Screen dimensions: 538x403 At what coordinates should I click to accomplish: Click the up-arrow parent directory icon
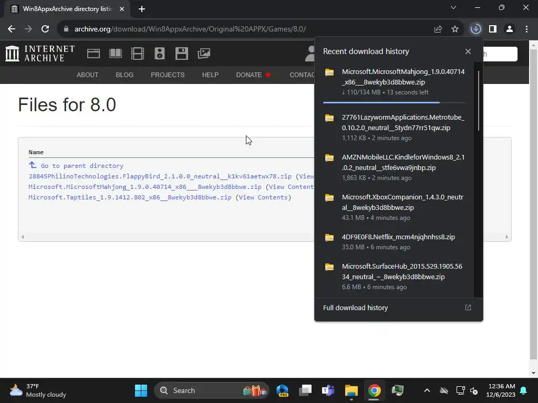(x=33, y=165)
